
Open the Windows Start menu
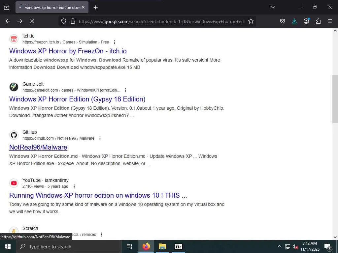click(8, 246)
